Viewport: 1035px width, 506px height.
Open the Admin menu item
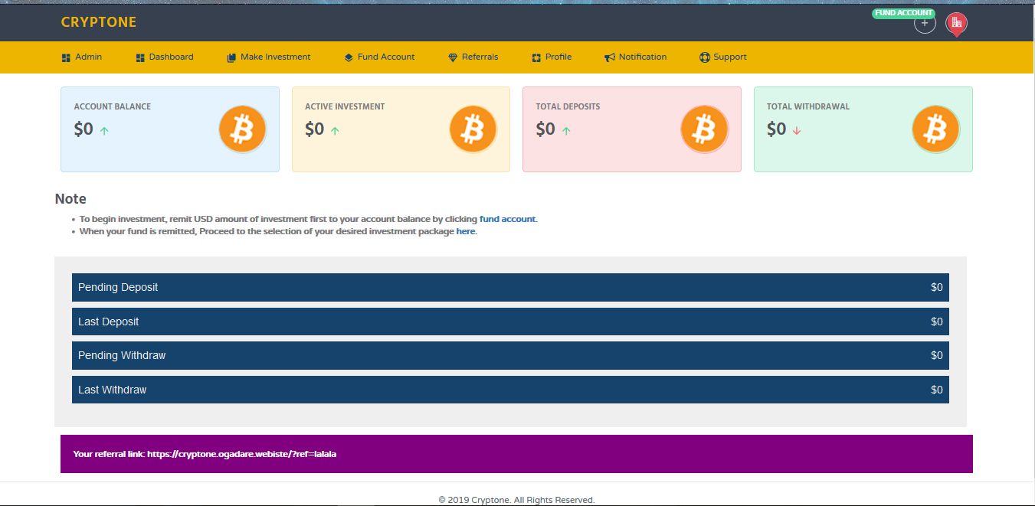81,57
